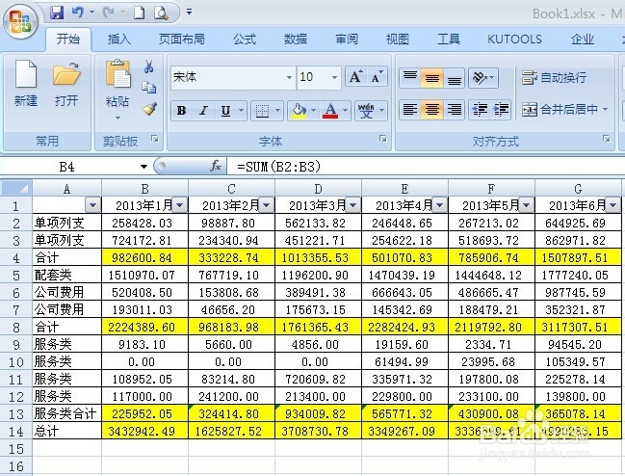The width and height of the screenshot is (625, 476).
Task: Toggle underline formatting
Action: 225,111
